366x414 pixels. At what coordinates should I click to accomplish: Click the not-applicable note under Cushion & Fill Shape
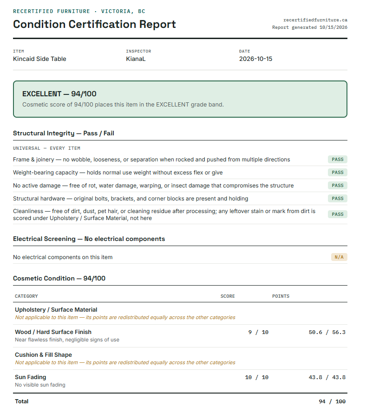[125, 362]
